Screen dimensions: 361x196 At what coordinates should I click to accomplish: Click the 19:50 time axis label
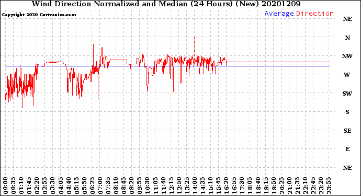pyautogui.click(x=274, y=186)
